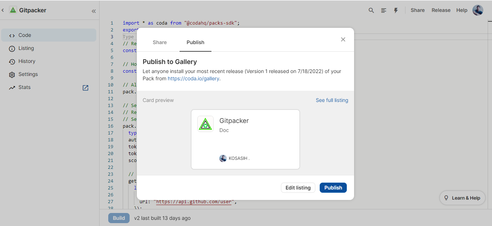Close the publish dialog

tap(343, 39)
